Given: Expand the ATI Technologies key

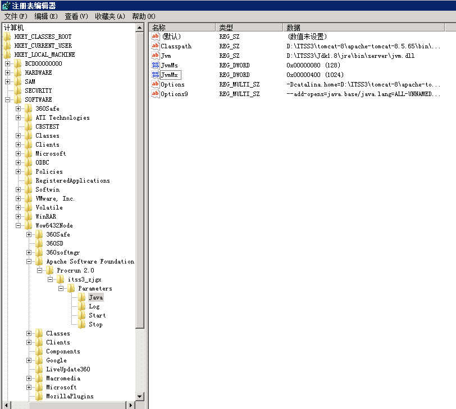Looking at the screenshot, I should [19, 117].
